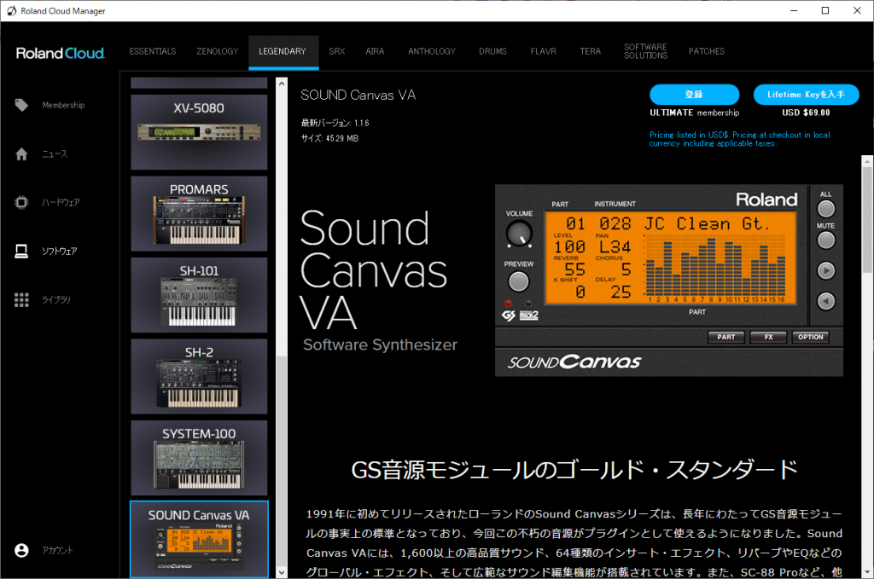Viewport: 874px width, 579px height.
Task: Select the XV-5080 instrument thumbnail
Action: coord(199,131)
